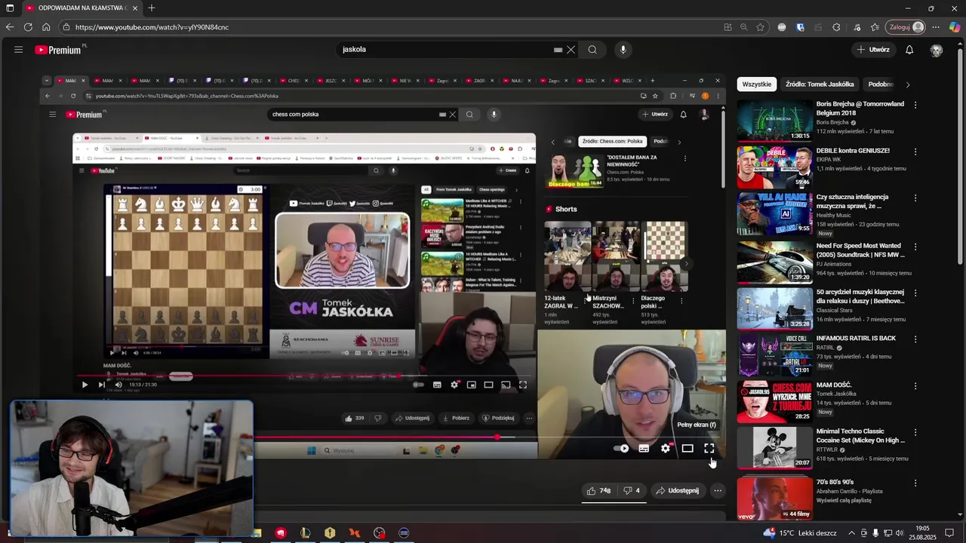Open options for Boris Brejcha video
Screen dimensions: 966x543
pos(915,105)
